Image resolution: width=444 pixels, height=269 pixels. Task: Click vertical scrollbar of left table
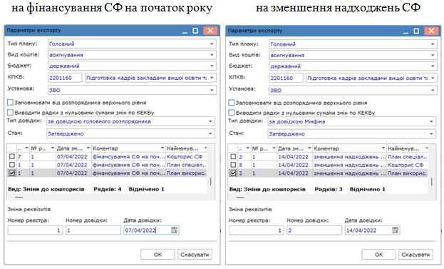click(211, 181)
